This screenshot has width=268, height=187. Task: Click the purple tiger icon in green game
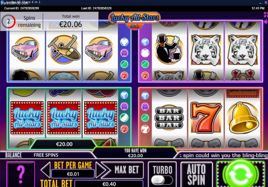[x=124, y=106]
